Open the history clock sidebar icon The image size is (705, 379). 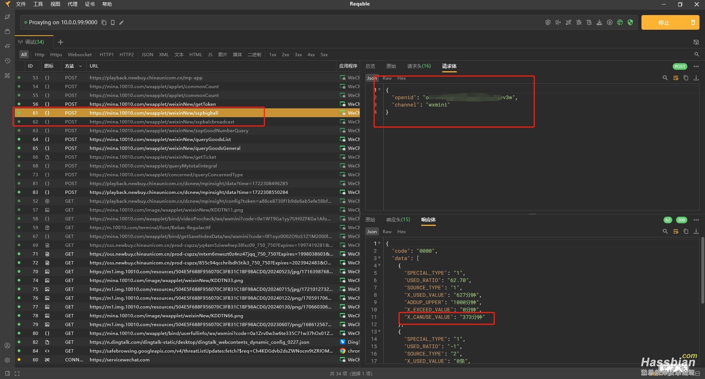(7, 61)
